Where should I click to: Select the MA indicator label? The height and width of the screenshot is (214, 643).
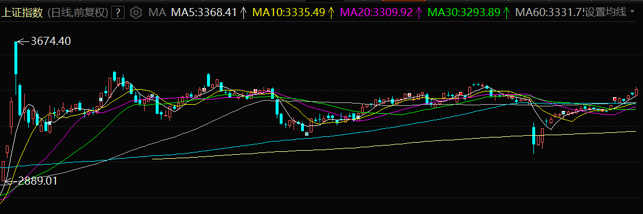[x=157, y=13]
